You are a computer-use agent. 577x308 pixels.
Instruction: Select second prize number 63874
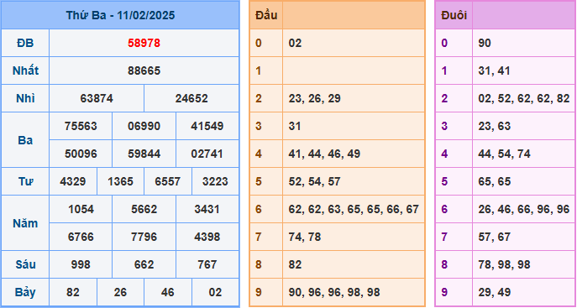[x=97, y=98]
